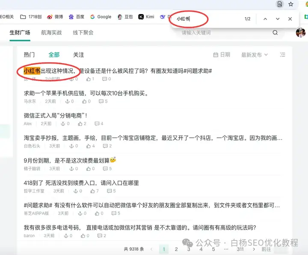
Task: Click author name Alex
Action: (x=28, y=124)
